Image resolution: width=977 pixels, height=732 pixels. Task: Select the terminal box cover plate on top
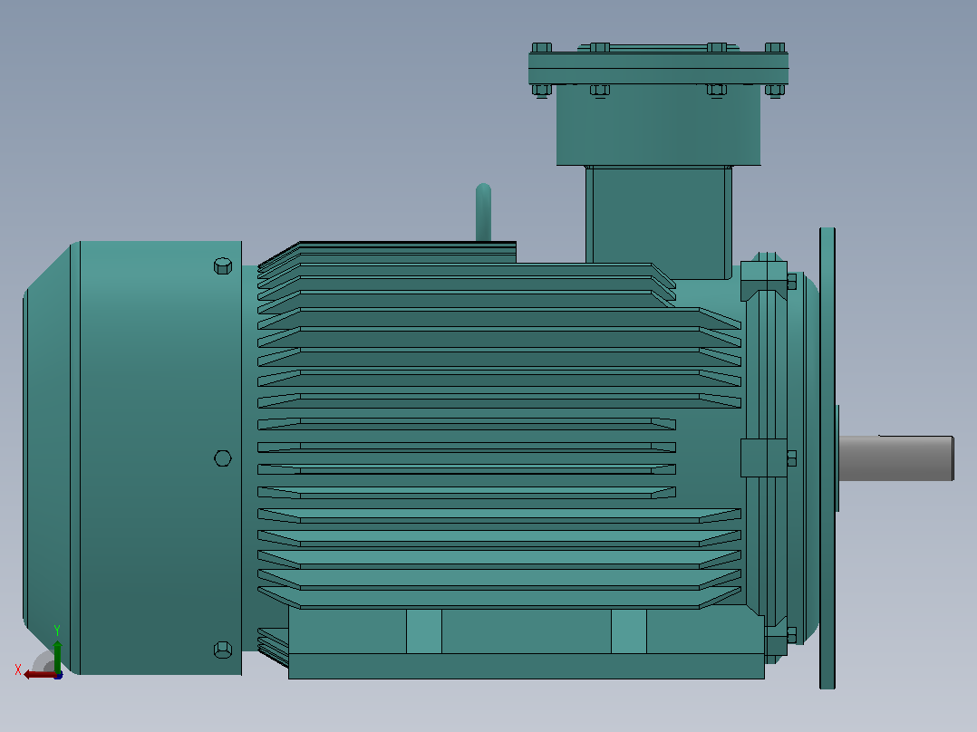658,68
